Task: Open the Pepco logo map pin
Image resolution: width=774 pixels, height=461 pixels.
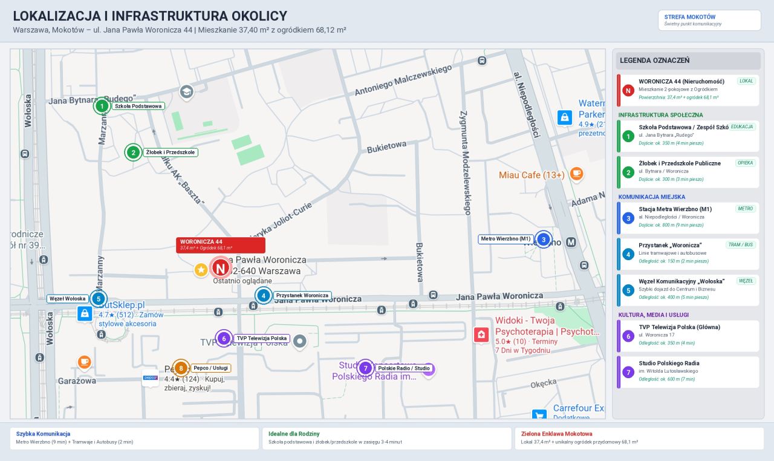Action: [151, 378]
